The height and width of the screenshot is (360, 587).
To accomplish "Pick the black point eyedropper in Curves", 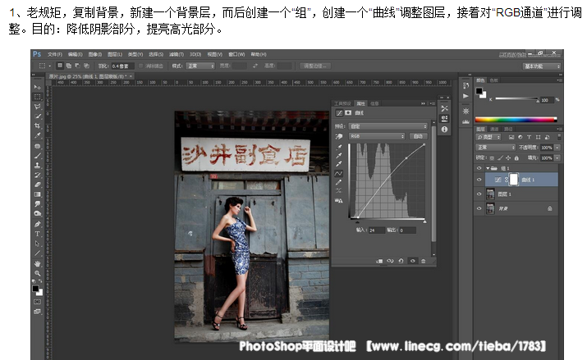I will (x=339, y=147).
